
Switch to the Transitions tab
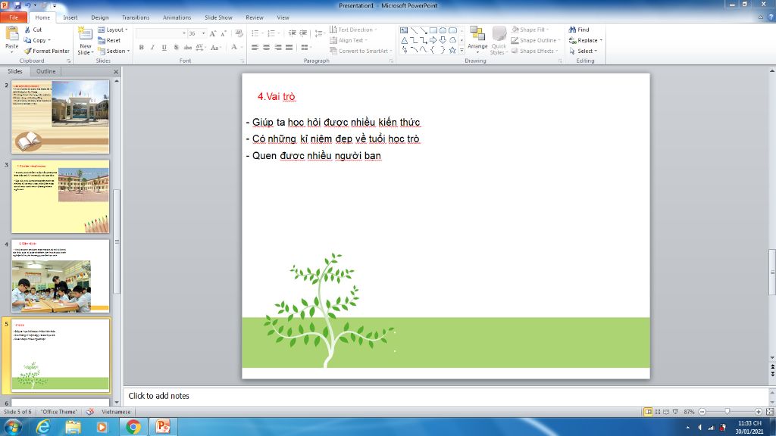(x=136, y=17)
